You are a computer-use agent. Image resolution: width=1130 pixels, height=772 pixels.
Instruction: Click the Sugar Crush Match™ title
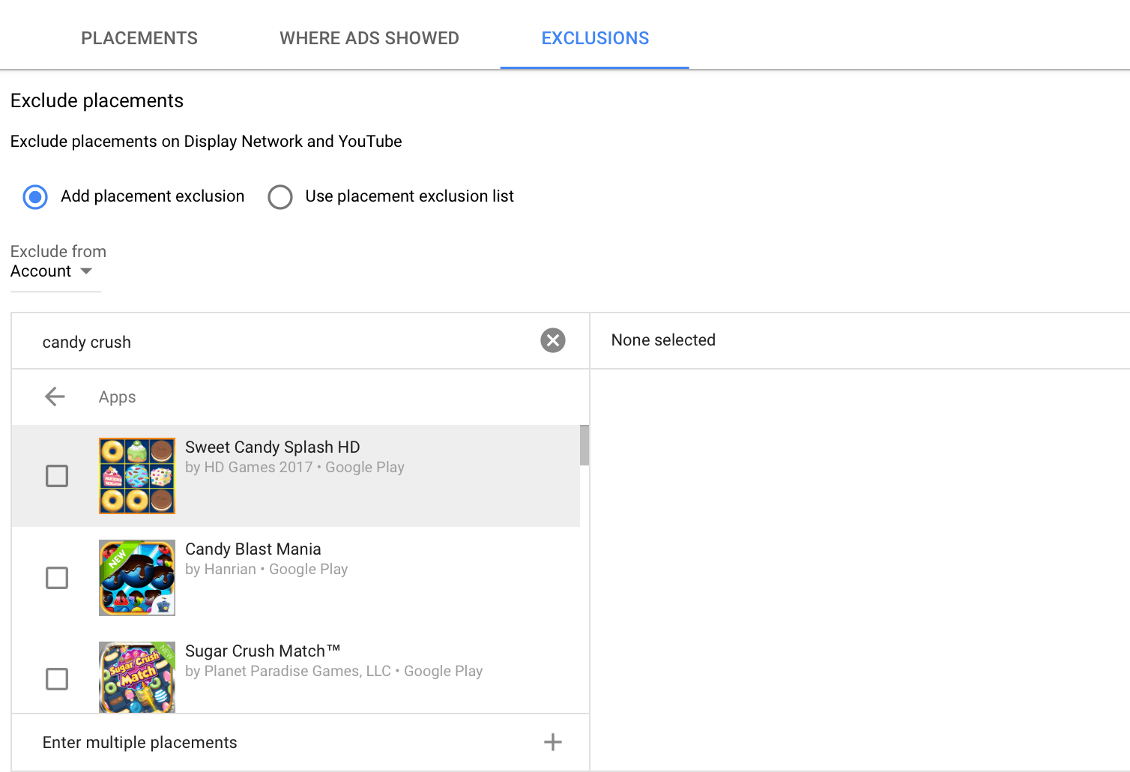[x=263, y=651]
